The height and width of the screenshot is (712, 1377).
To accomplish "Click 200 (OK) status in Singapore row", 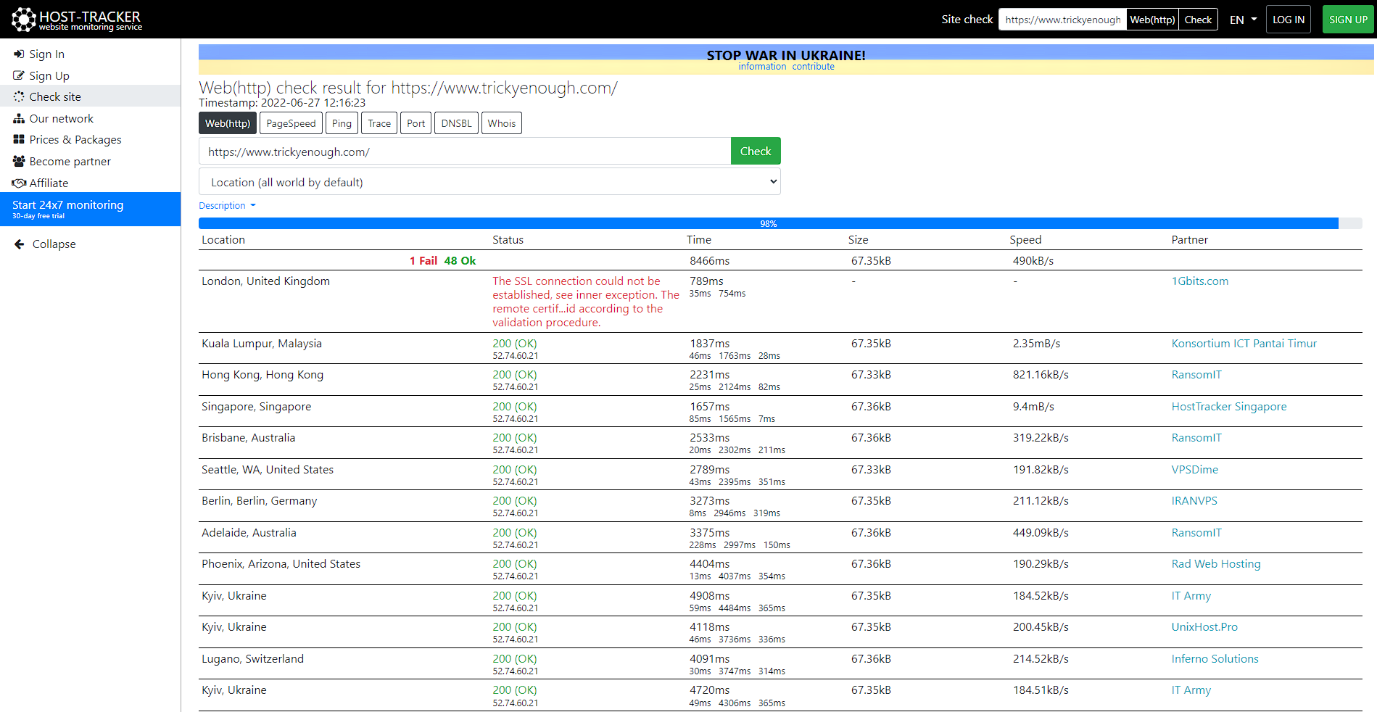I will click(515, 407).
